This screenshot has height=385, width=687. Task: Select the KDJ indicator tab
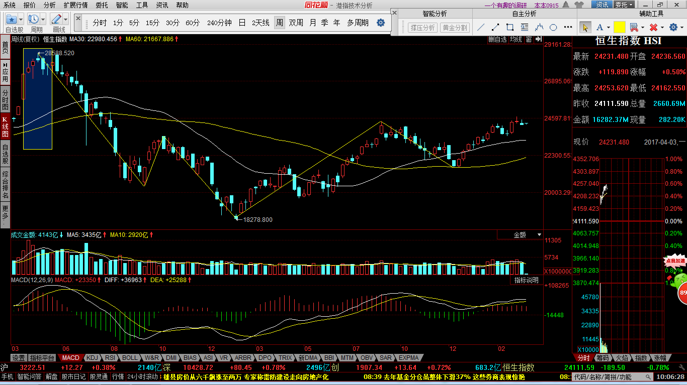92,358
